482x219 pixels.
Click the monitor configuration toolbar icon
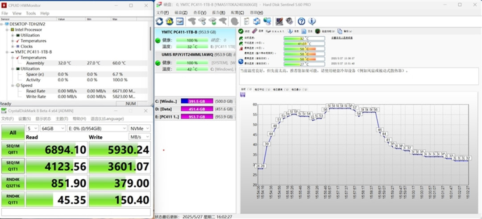pos(279,21)
